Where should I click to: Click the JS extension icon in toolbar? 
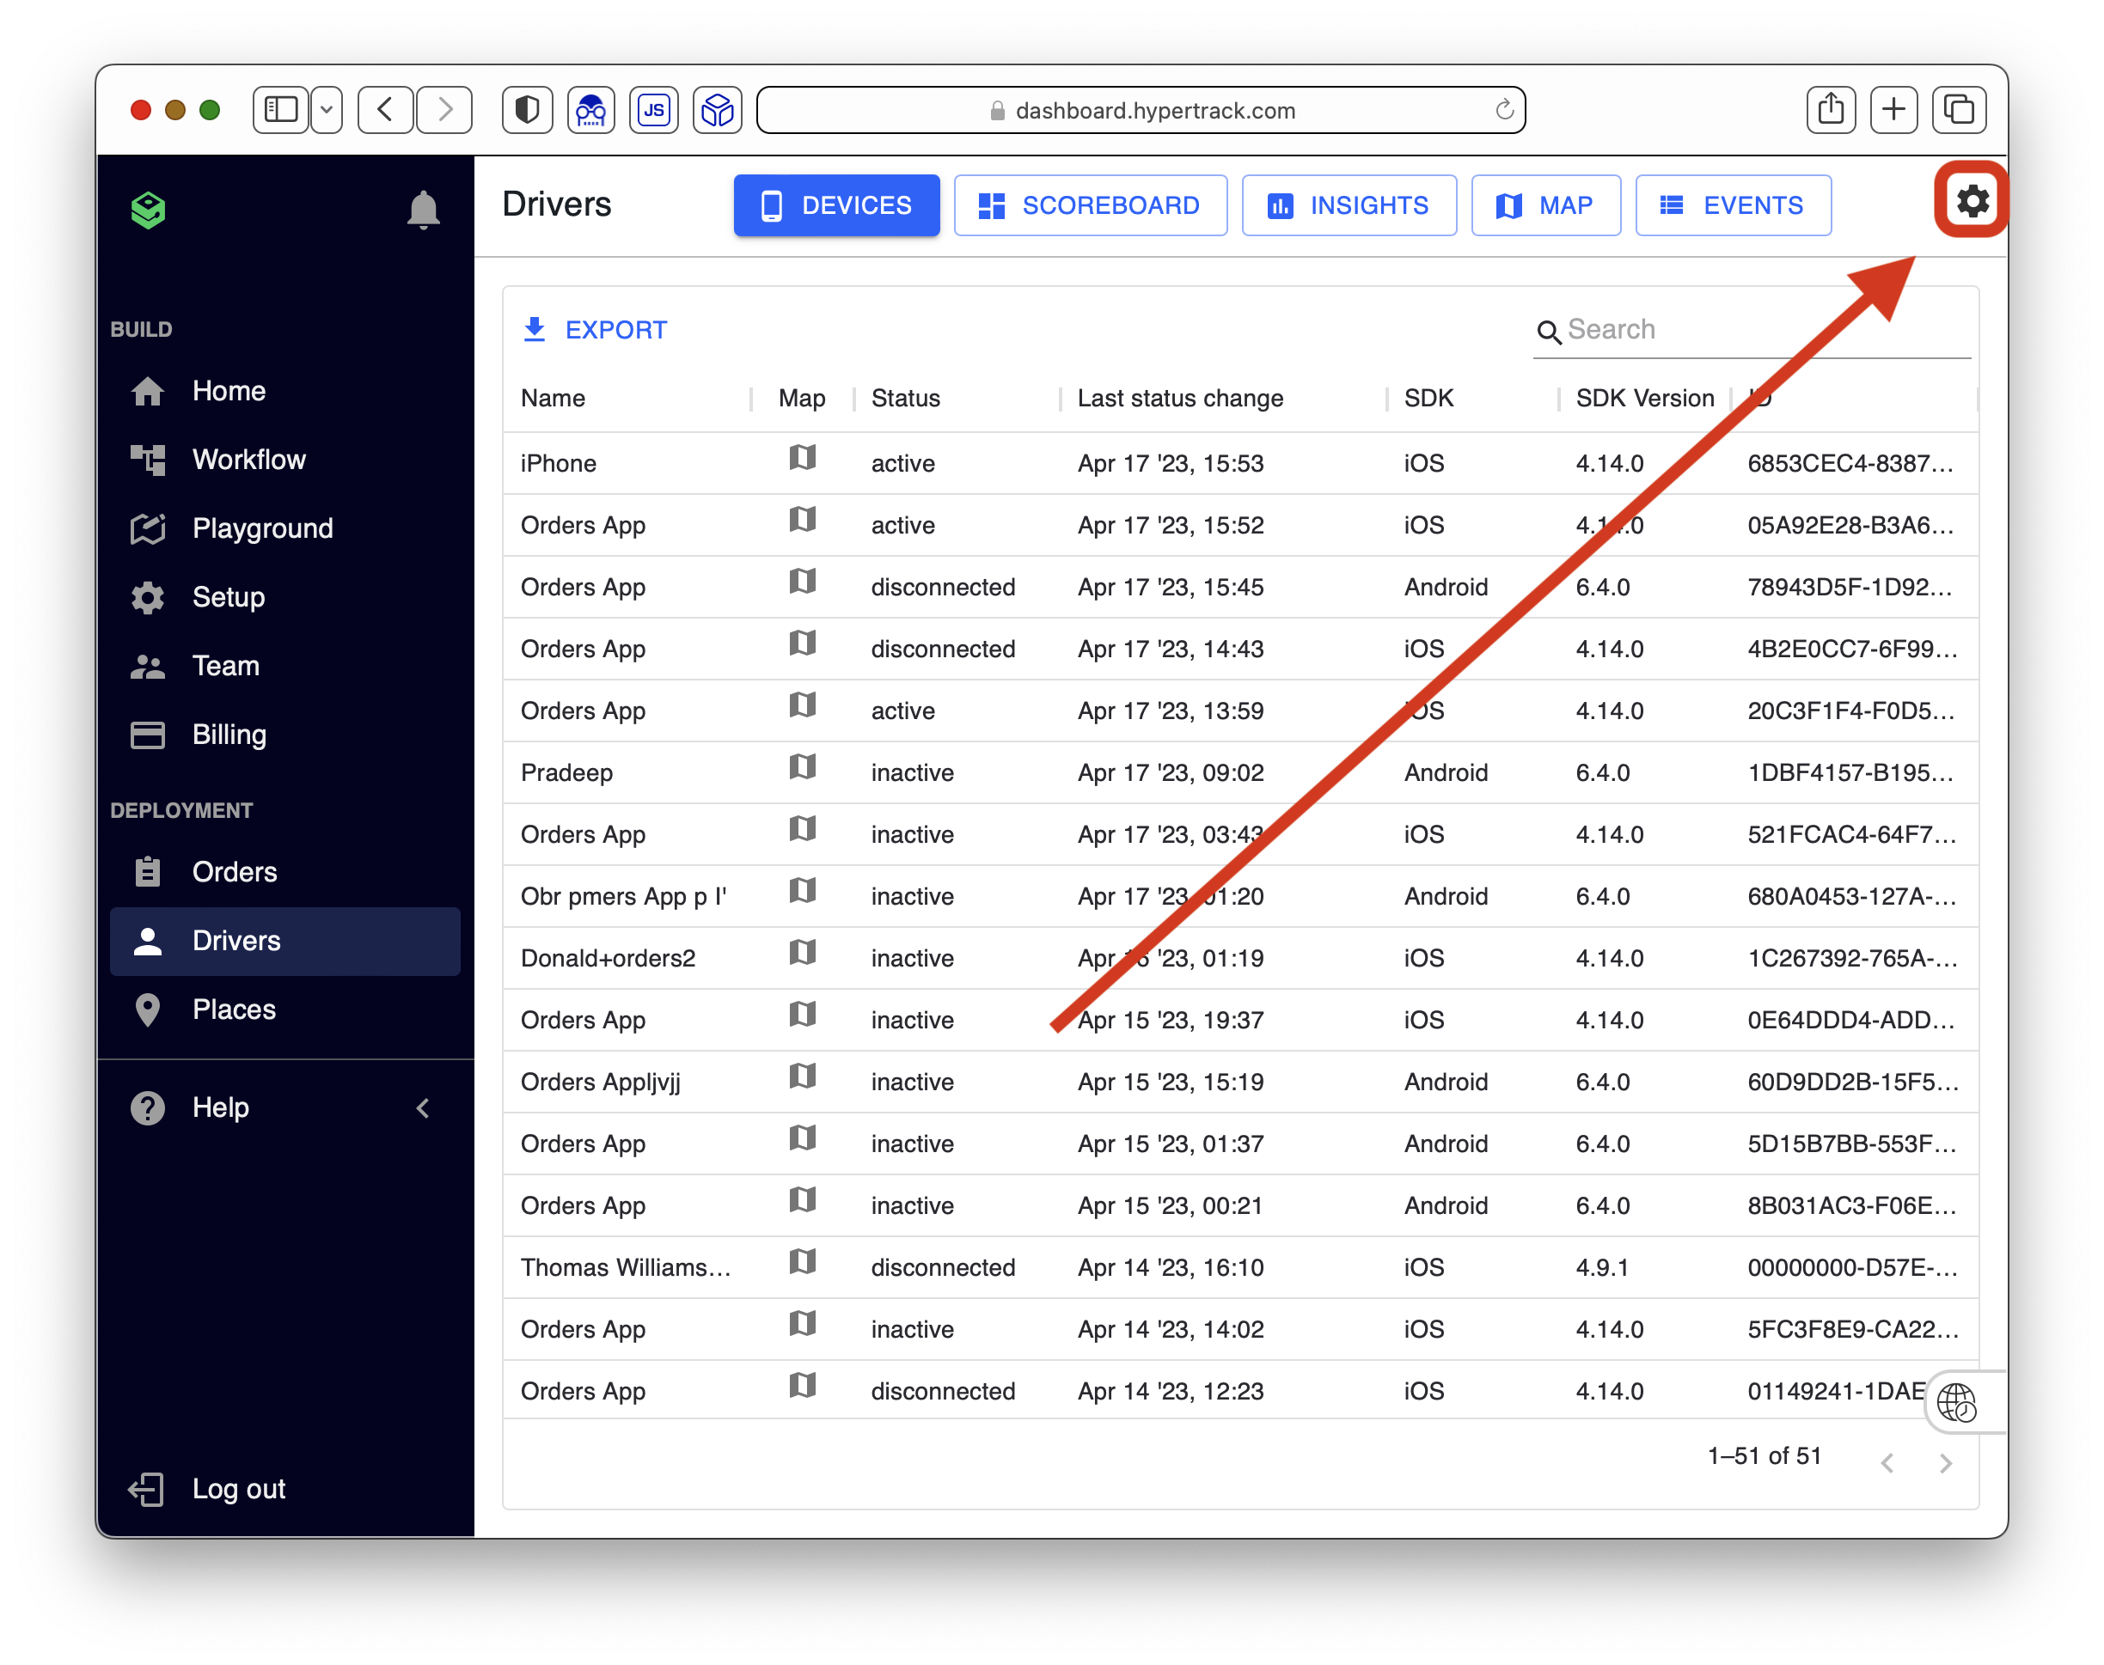[x=653, y=109]
